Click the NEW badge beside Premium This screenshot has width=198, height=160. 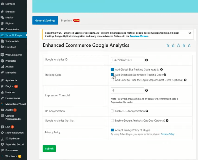(x=76, y=21)
